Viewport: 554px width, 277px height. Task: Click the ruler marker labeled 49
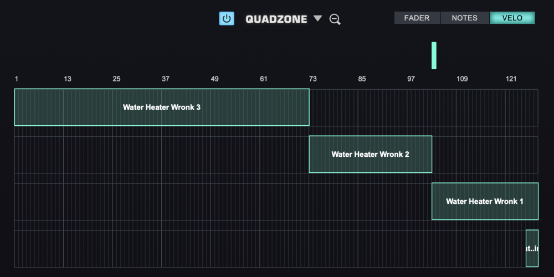[214, 79]
